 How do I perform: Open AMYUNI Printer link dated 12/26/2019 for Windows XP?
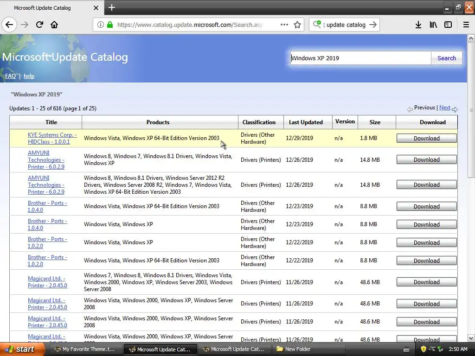pyautogui.click(x=46, y=160)
